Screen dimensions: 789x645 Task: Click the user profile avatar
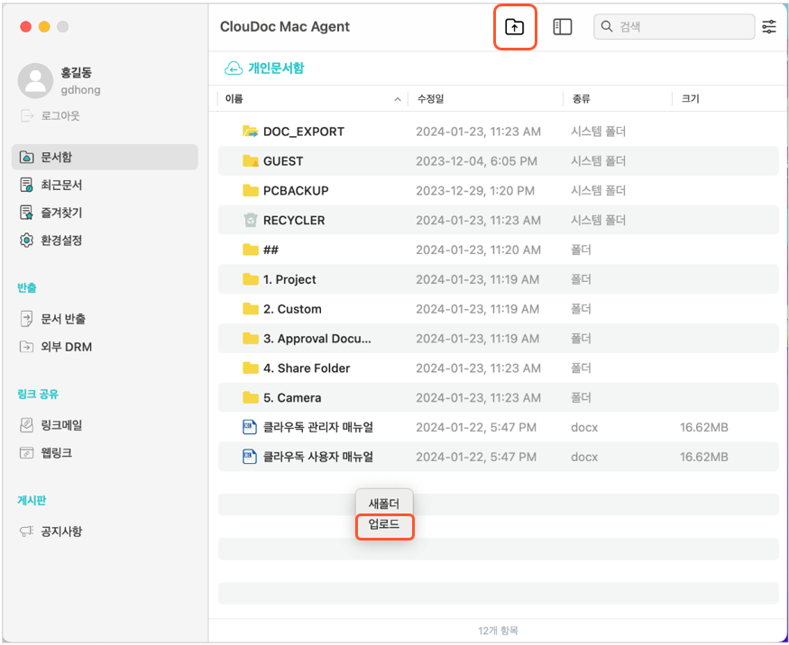tap(35, 80)
